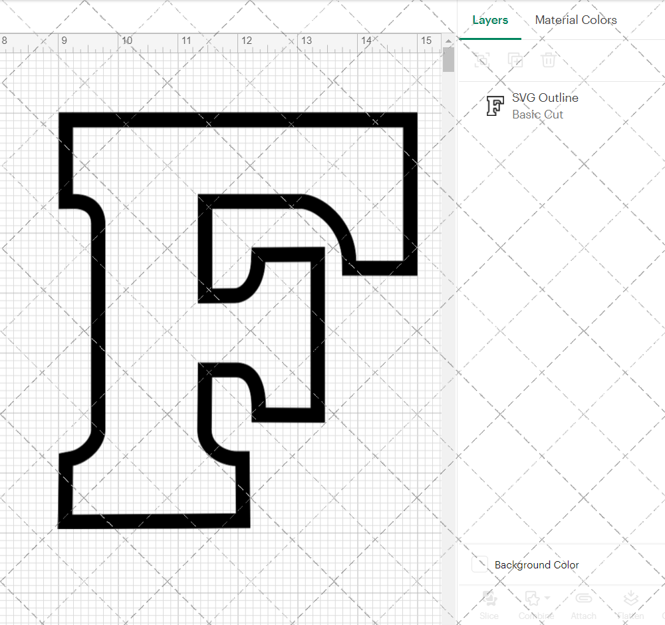Click the Attach tool
Screen dimensions: 665x625
[x=583, y=604]
